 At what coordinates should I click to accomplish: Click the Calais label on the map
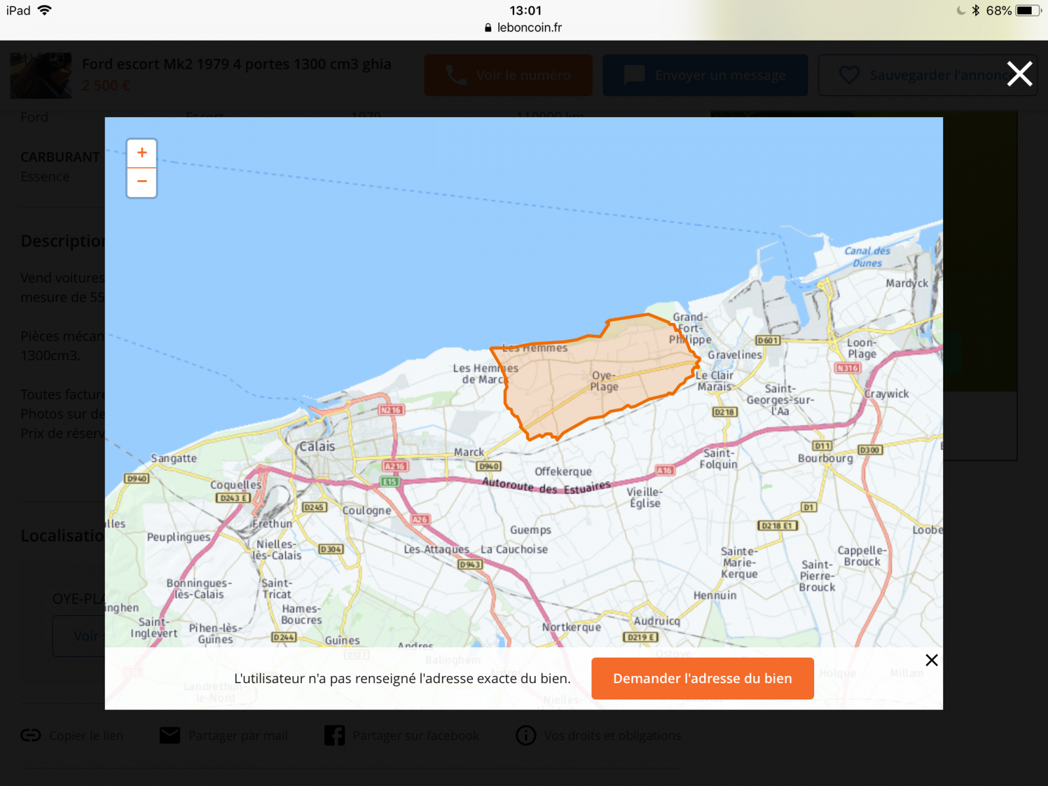click(x=317, y=447)
